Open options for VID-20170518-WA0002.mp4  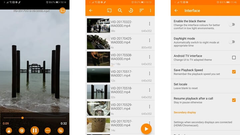click(x=150, y=90)
